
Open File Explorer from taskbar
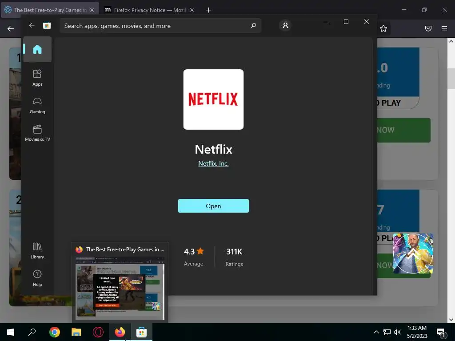(76, 332)
